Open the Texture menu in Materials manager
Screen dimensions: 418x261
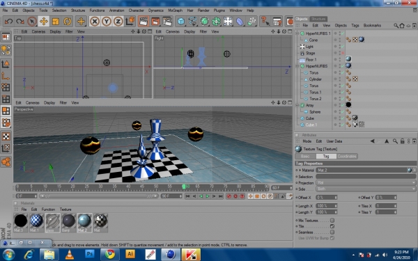point(65,209)
